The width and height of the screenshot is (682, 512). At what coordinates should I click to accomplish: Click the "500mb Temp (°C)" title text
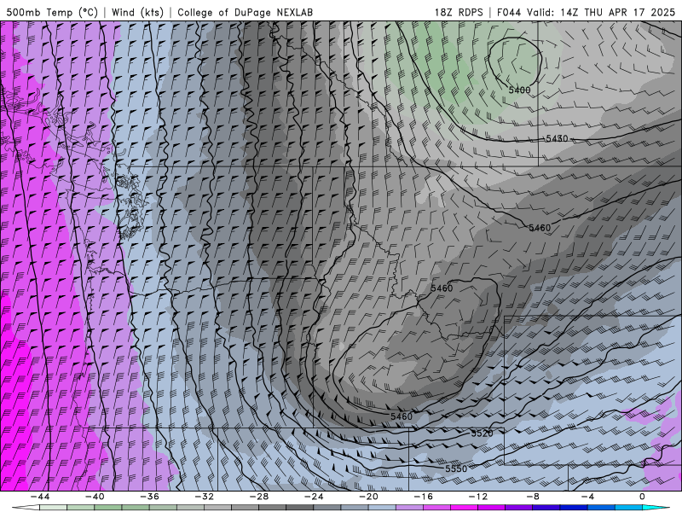point(52,12)
